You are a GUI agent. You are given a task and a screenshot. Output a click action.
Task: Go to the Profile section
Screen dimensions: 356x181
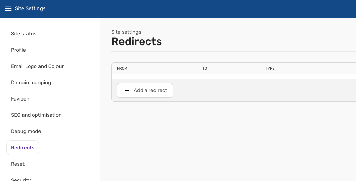point(18,50)
